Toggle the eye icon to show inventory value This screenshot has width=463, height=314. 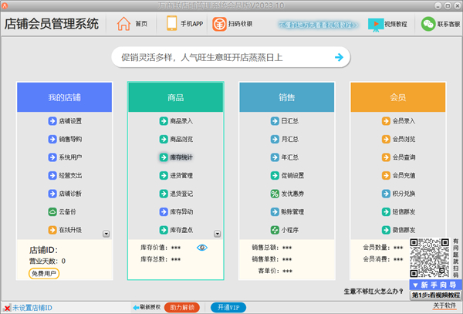(202, 248)
